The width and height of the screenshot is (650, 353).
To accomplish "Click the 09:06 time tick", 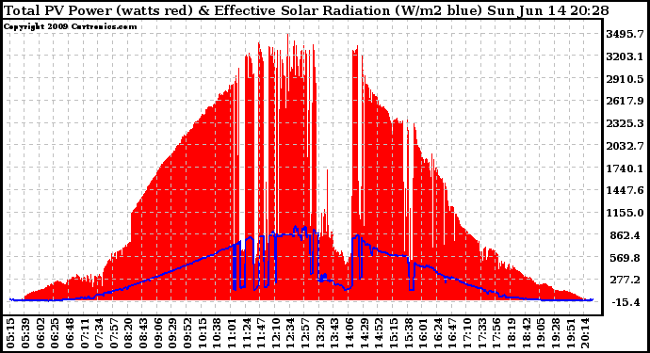I will [x=157, y=333].
